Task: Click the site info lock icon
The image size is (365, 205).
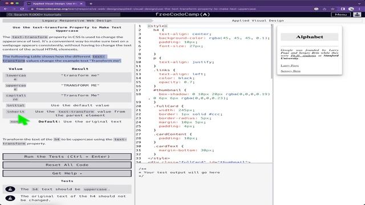Action: click(33, 9)
